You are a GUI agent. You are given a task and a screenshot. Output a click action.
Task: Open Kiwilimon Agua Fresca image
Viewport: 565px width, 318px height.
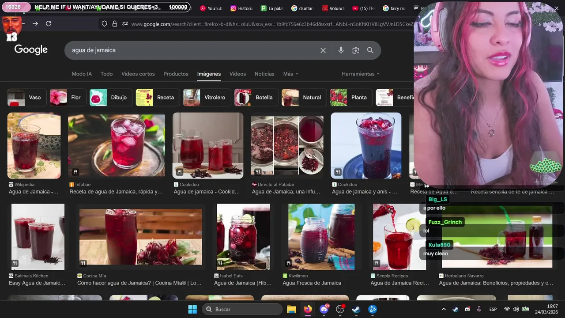321,237
